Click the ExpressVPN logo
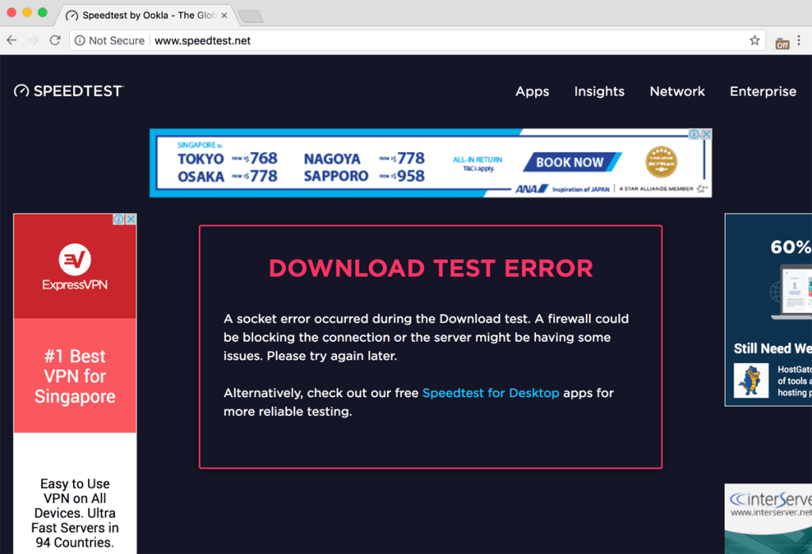The height and width of the screenshot is (554, 812). (x=75, y=267)
